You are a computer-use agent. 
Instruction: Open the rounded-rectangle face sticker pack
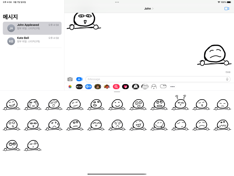click(163, 86)
